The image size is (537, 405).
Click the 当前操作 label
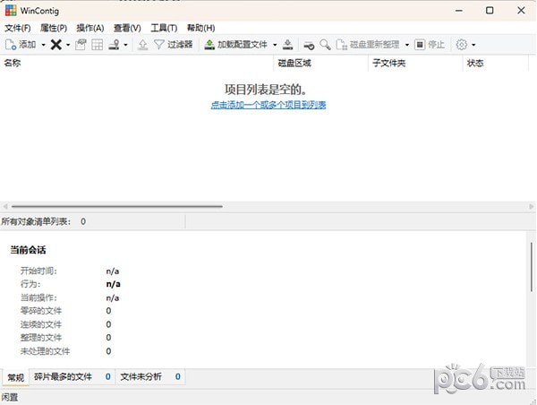38,297
